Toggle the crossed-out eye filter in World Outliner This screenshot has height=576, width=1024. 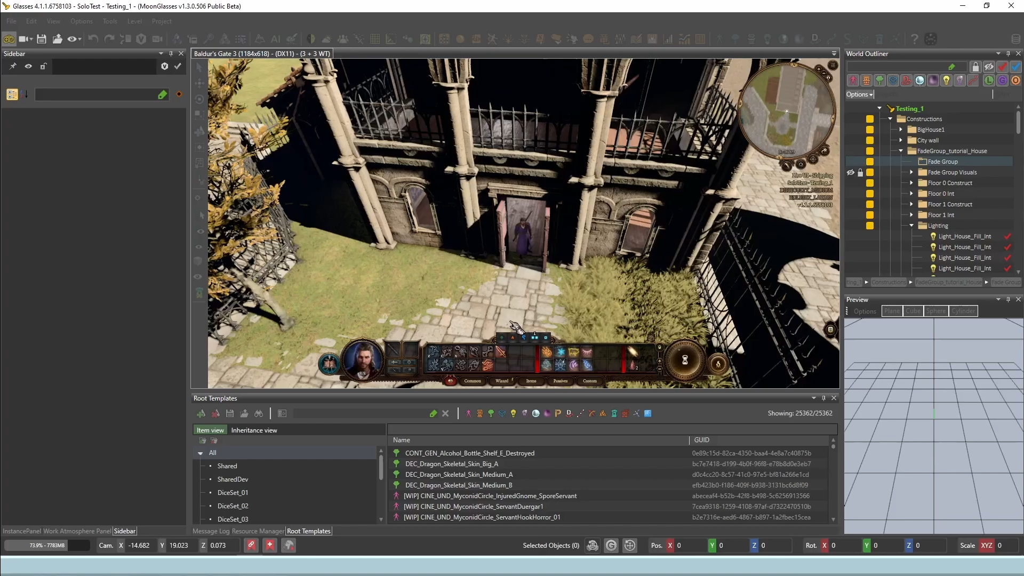coord(989,67)
